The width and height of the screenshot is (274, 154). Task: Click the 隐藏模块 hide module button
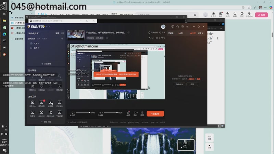pyautogui.click(x=179, y=84)
